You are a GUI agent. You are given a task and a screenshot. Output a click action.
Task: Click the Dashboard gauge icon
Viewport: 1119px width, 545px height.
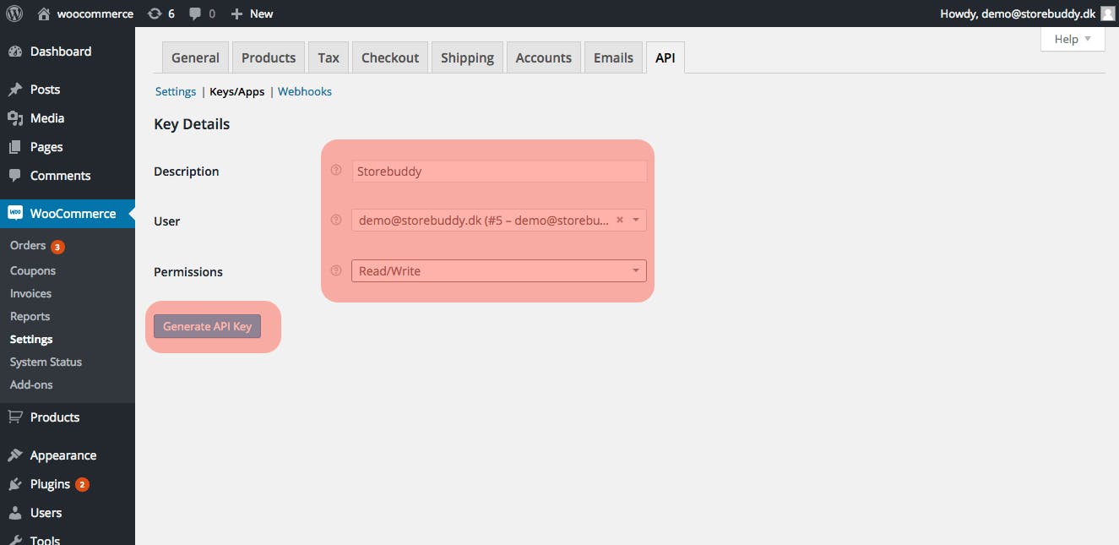(x=15, y=52)
